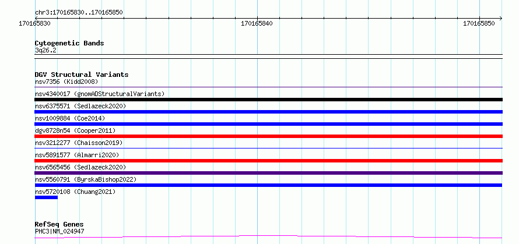Click the blue bar for nsv5560791
The image size is (519, 244).
tap(268, 185)
